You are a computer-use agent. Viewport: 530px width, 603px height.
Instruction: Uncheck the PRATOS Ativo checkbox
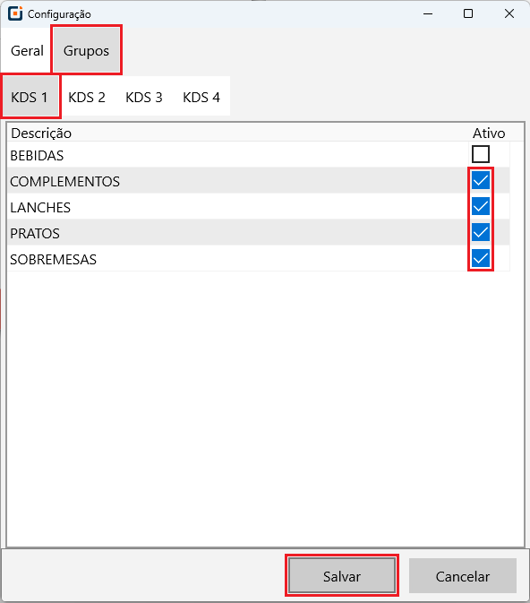(x=481, y=232)
